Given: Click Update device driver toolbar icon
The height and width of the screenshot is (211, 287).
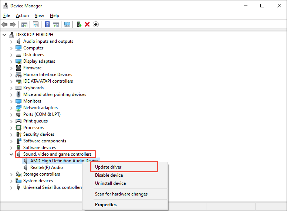Looking at the screenshot, I should (x=79, y=24).
